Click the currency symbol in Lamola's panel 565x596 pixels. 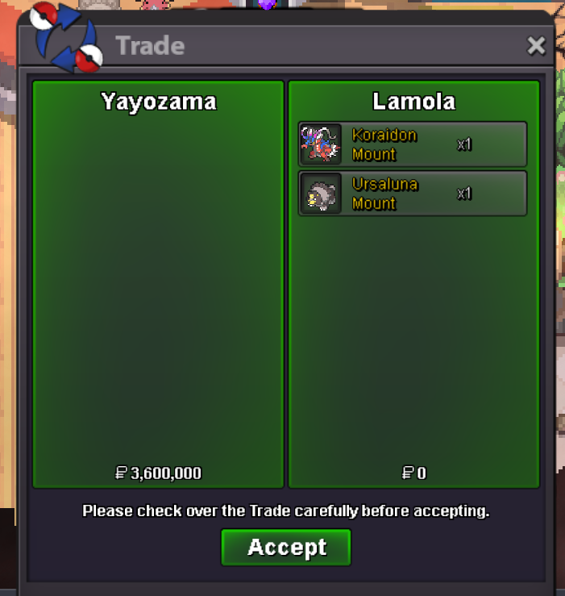408,473
